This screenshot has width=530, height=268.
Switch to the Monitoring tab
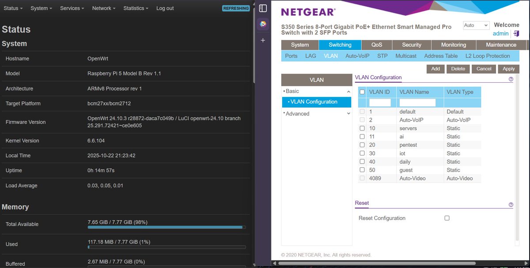point(454,45)
